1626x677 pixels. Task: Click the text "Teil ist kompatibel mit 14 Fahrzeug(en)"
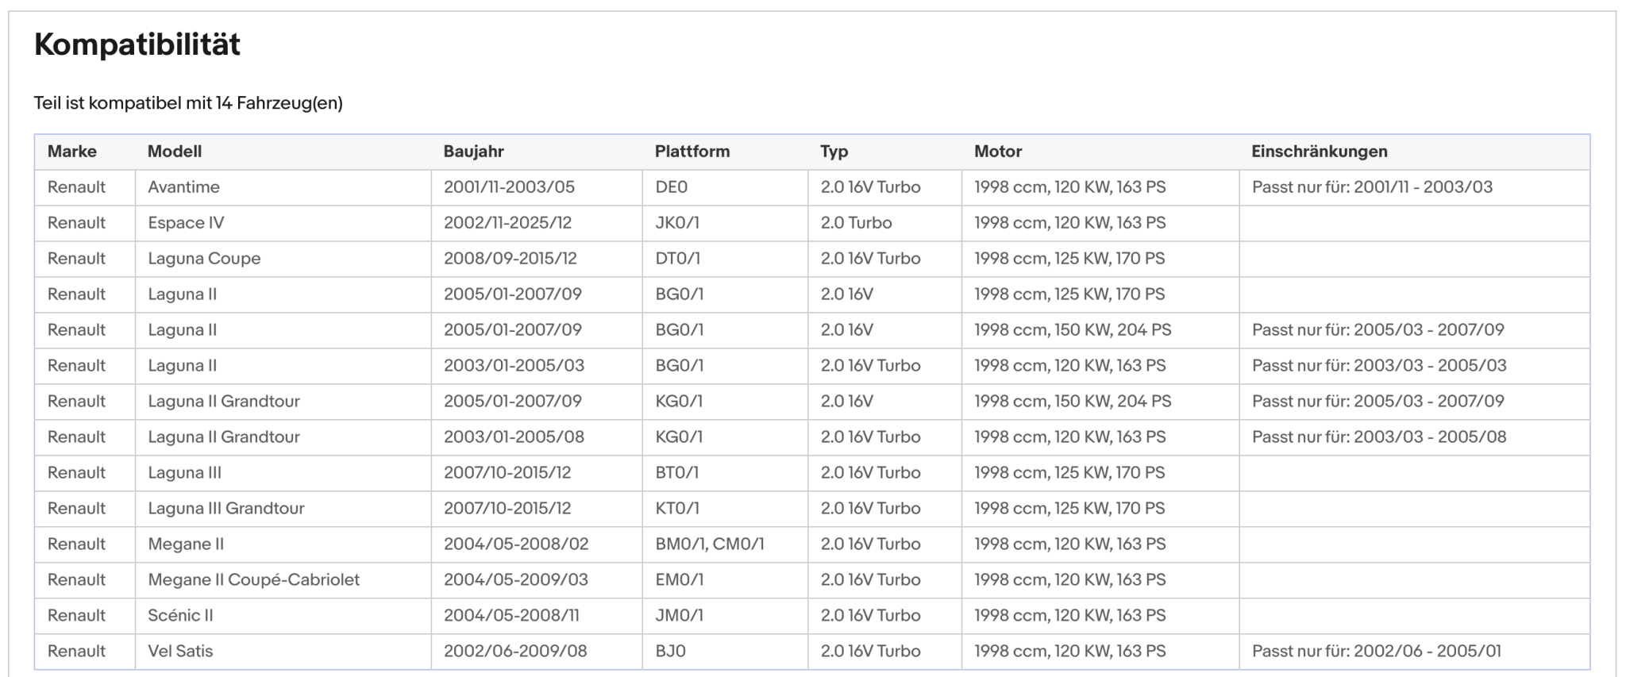pyautogui.click(x=188, y=103)
